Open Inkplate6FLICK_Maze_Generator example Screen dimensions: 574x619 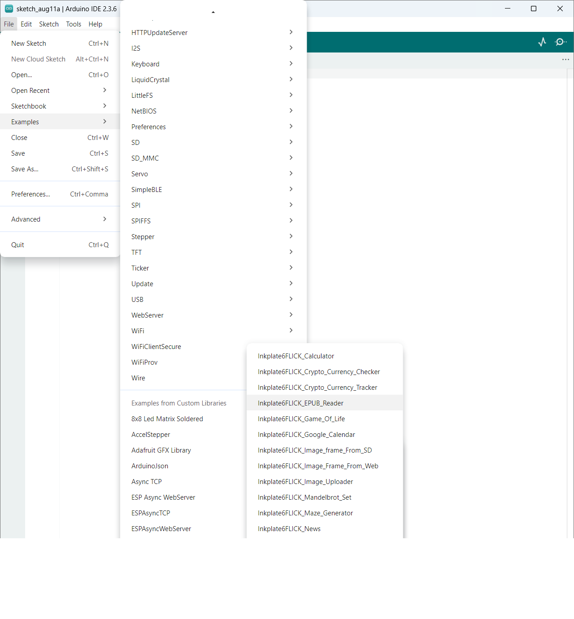[x=305, y=513]
